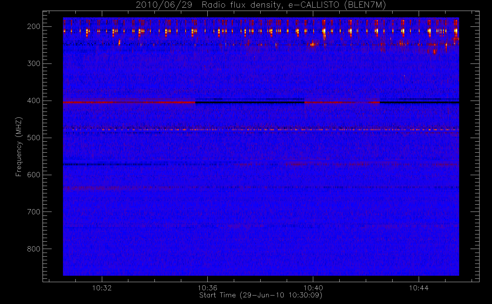Click the red interference band near 400 MHz
Screen dimensions: 492x304
click(x=129, y=102)
